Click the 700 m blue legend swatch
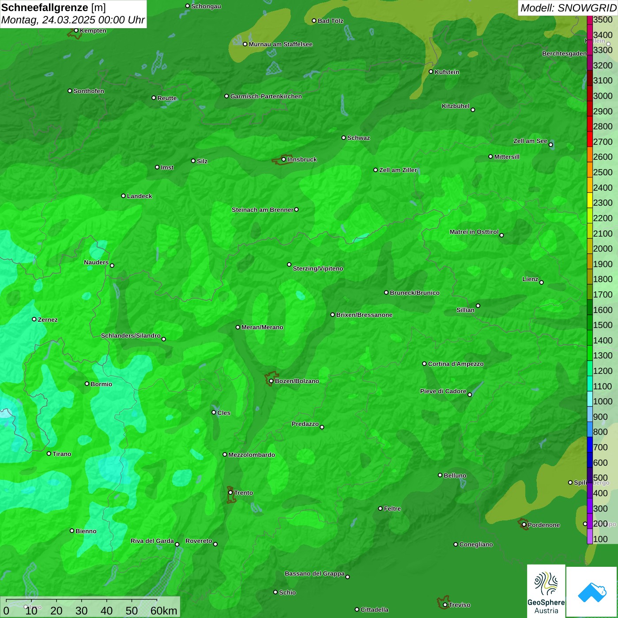Viewport: 618px width, 618px height. tap(590, 445)
